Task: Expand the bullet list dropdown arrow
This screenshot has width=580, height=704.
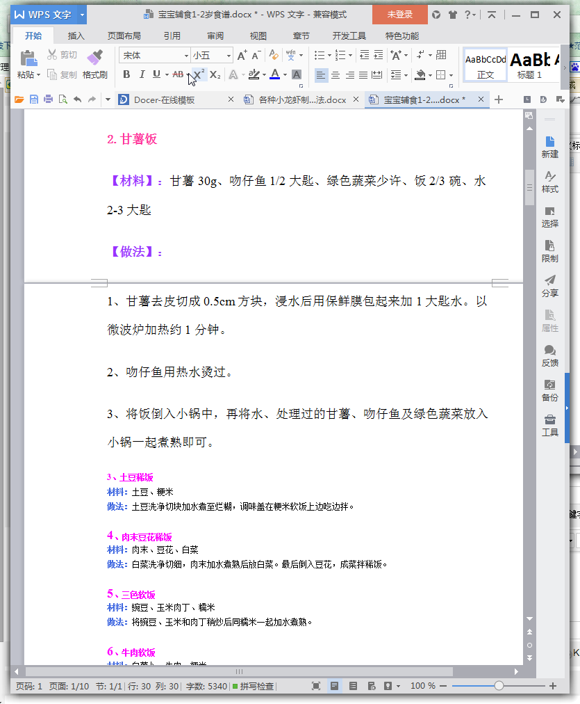Action: (x=329, y=56)
